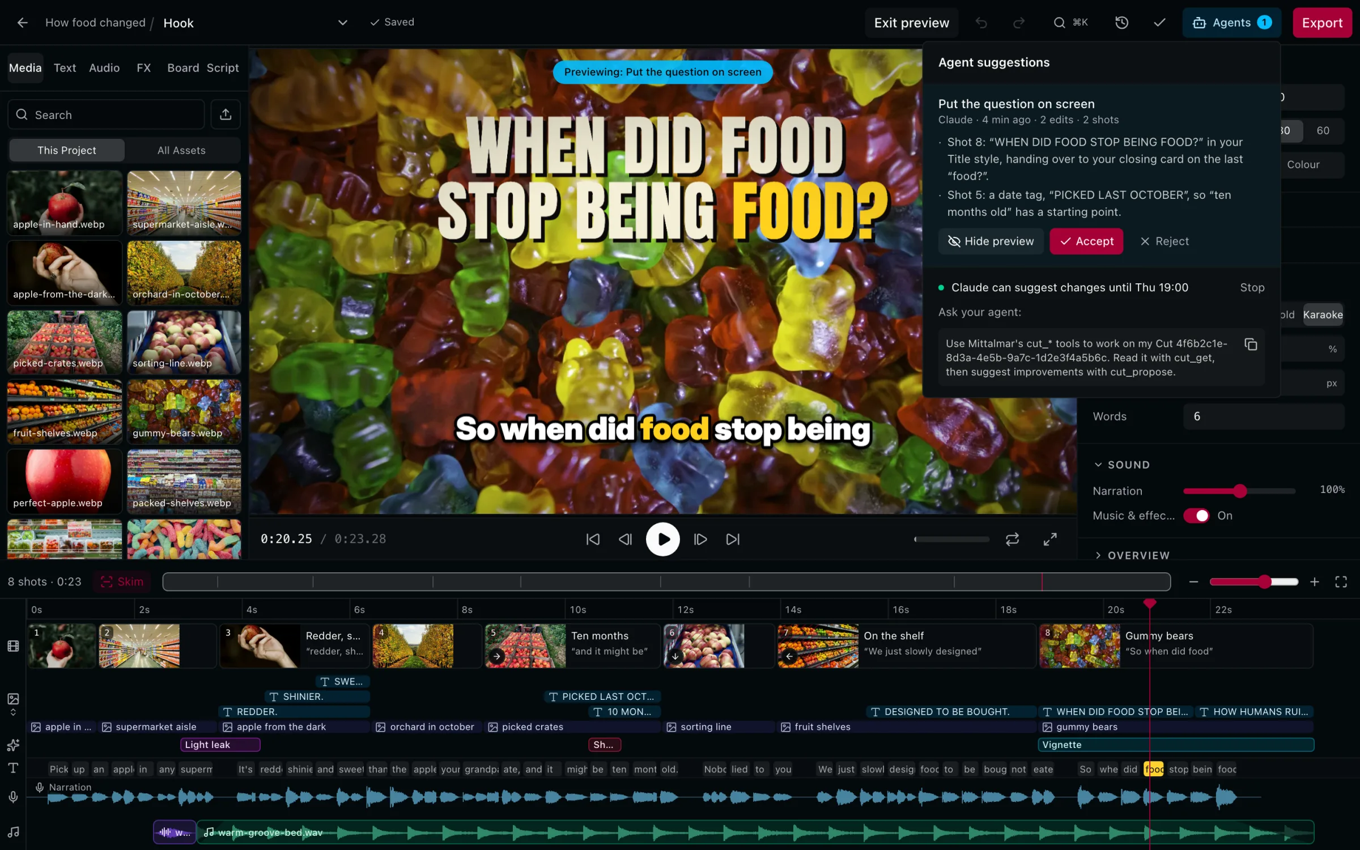The width and height of the screenshot is (1360, 850).
Task: Click the redo icon
Action: (x=1019, y=23)
